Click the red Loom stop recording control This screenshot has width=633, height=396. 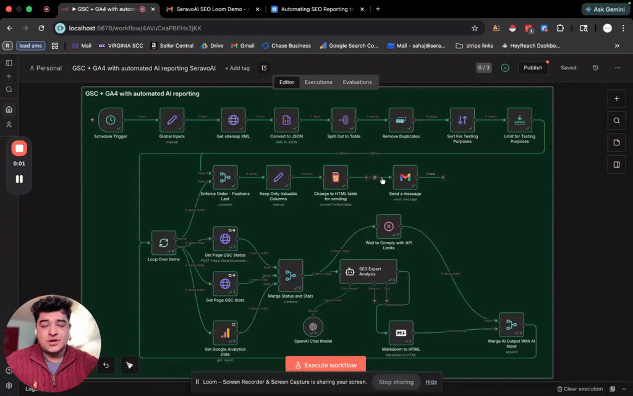coord(19,148)
